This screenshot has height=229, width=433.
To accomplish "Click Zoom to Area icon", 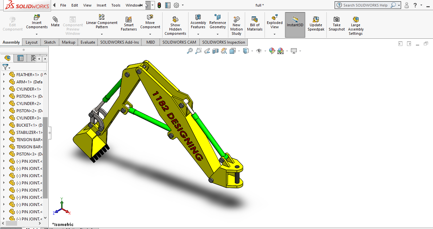I will tap(198, 51).
